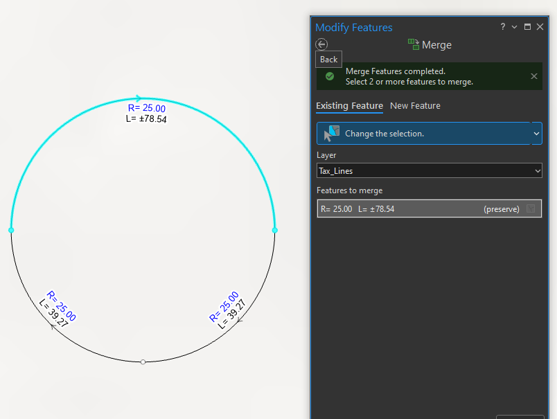
Task: Open the pane options chevron menu
Action: click(x=514, y=27)
